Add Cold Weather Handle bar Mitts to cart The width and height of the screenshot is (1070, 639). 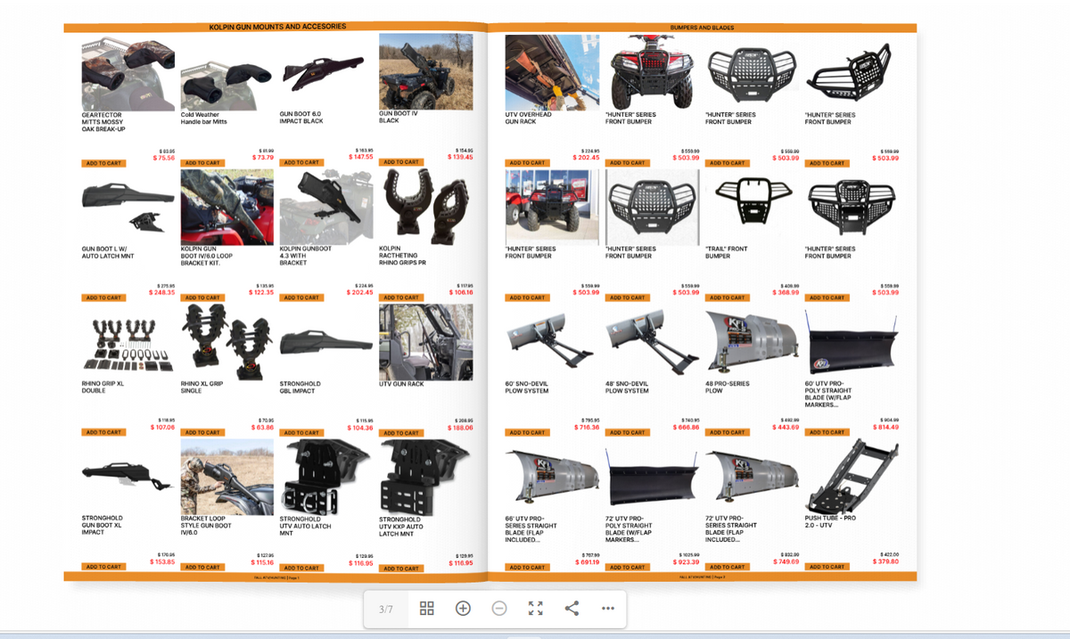202,163
